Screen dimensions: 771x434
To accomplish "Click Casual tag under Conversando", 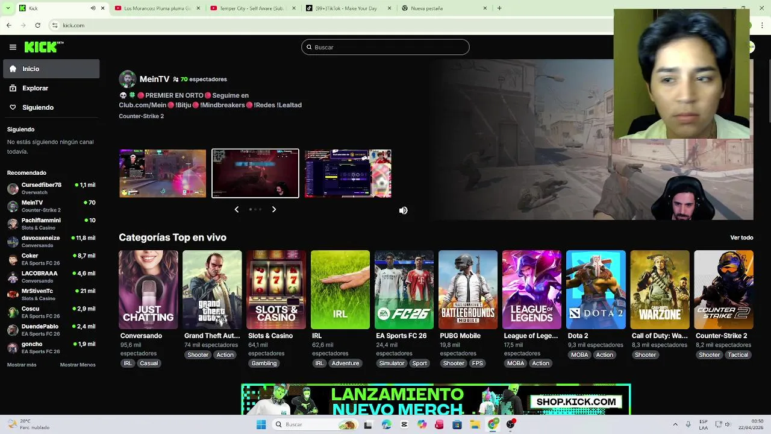I will tap(149, 363).
